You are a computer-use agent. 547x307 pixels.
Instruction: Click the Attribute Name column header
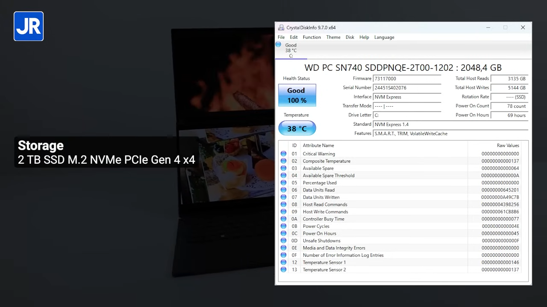pyautogui.click(x=318, y=145)
